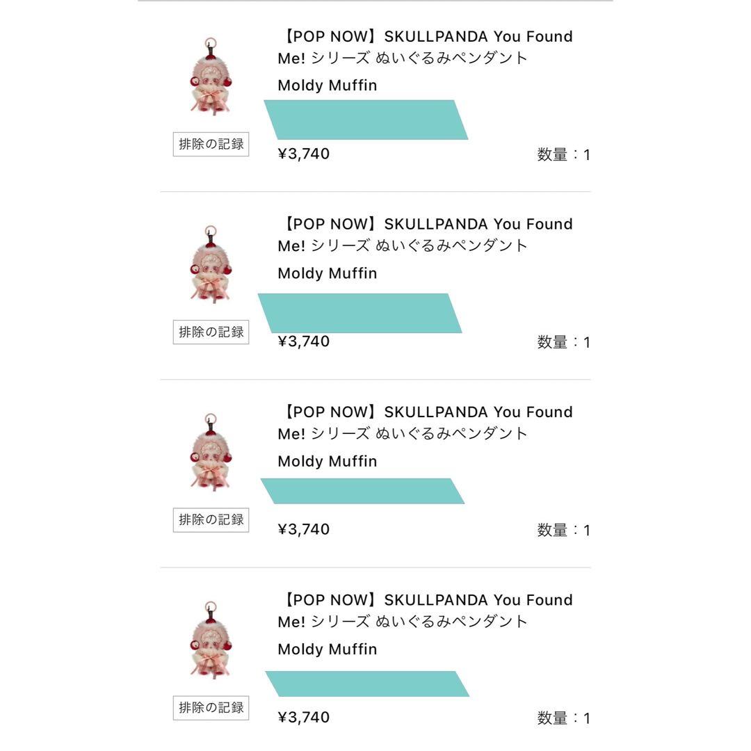The image size is (751, 751).
Task: Open first SKULLPANDA You Found Me! title
Action: pyautogui.click(x=425, y=47)
